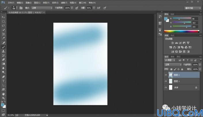Viewport: 203px width, 117px height.
Task: Add a Vibrance adjustment
Action: 188,43
